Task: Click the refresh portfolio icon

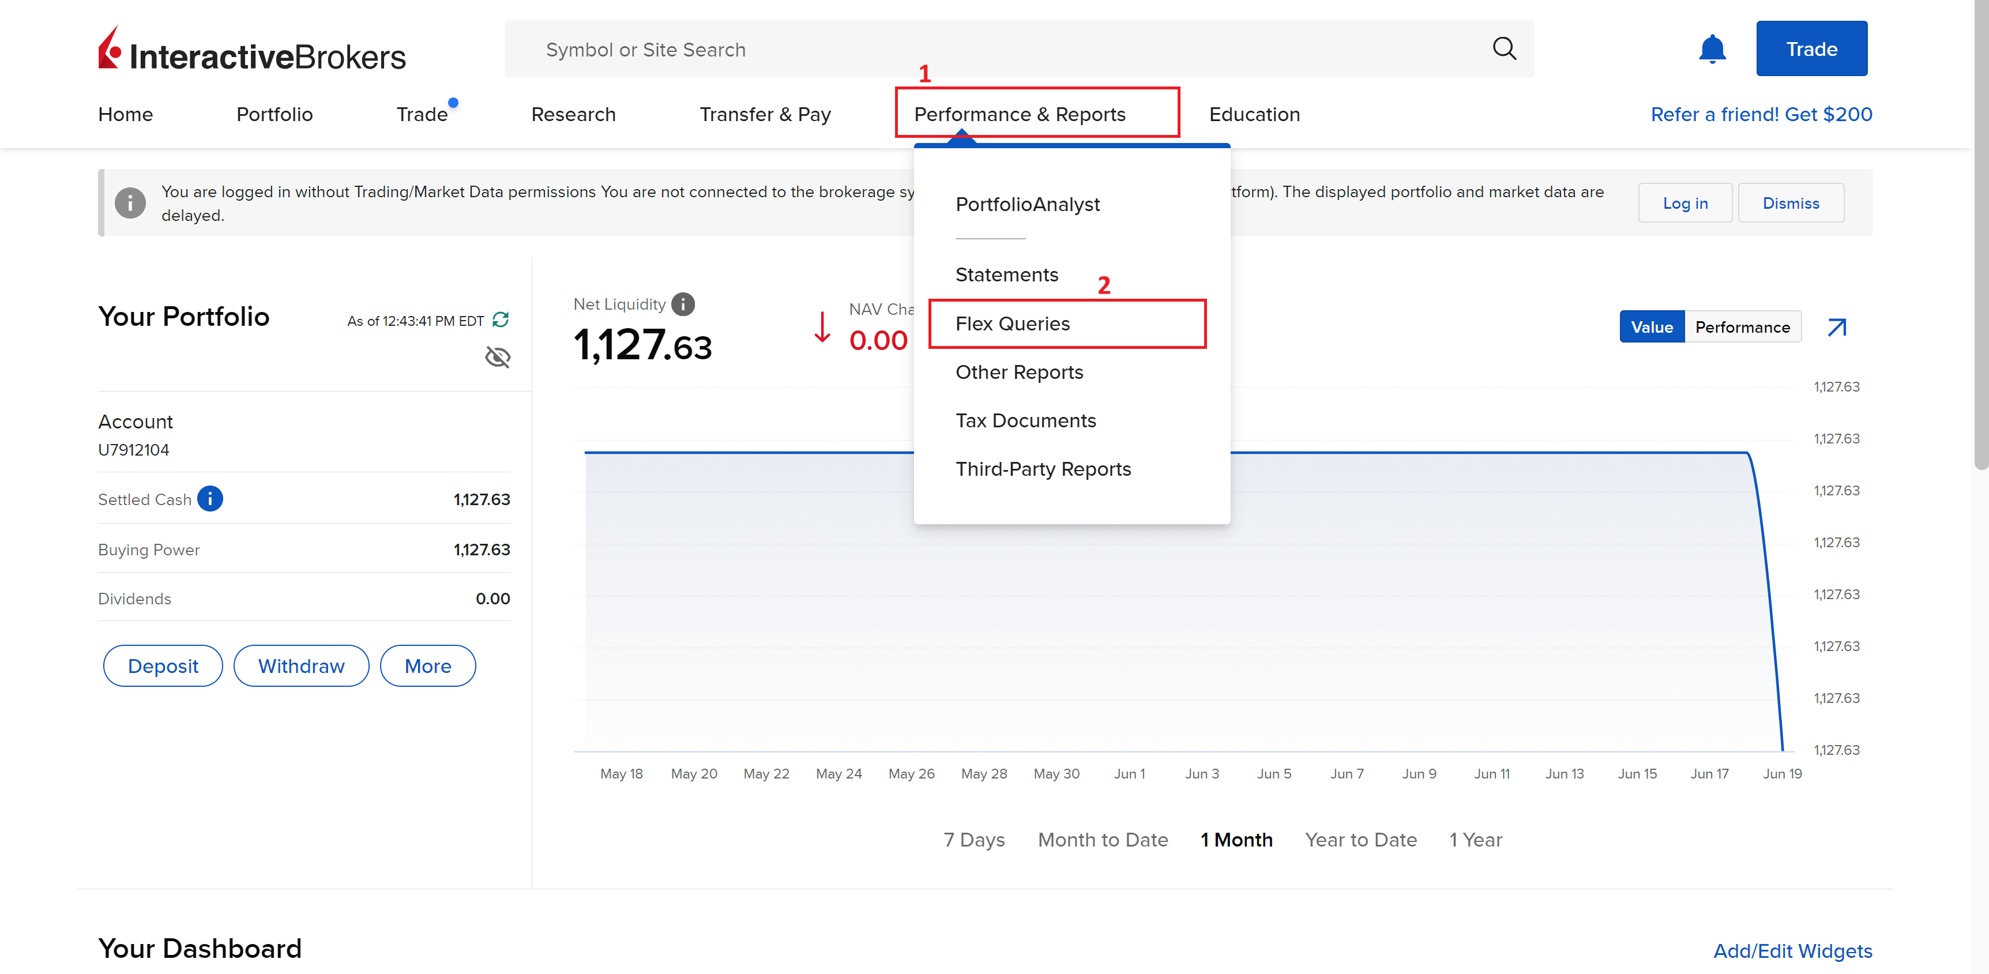Action: [x=501, y=320]
